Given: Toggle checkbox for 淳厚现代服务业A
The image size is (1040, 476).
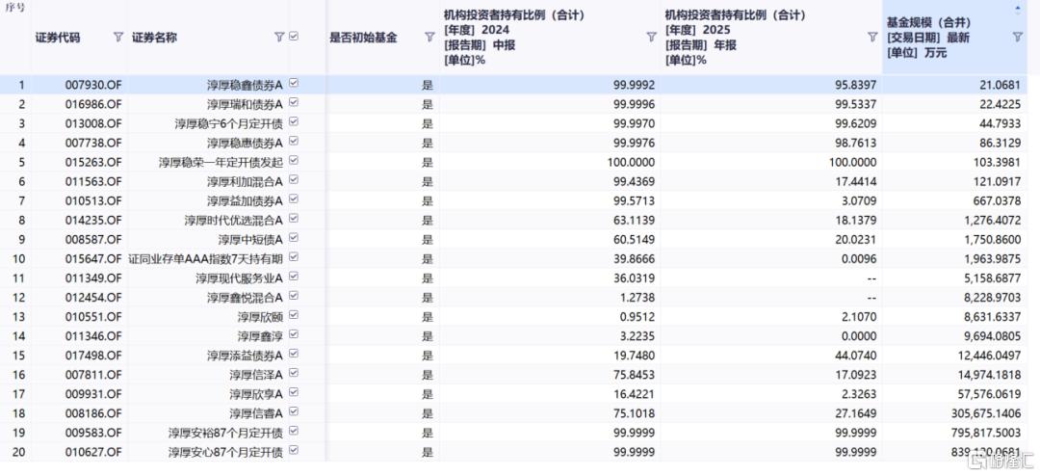Looking at the screenshot, I should [x=294, y=277].
